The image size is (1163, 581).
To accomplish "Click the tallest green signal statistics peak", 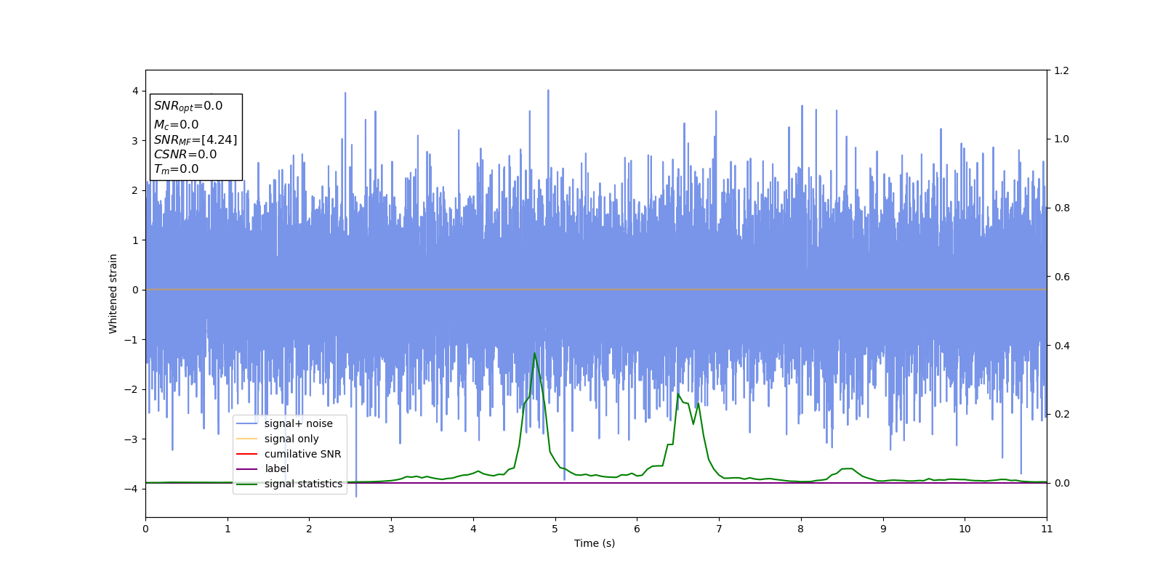I will (534, 354).
